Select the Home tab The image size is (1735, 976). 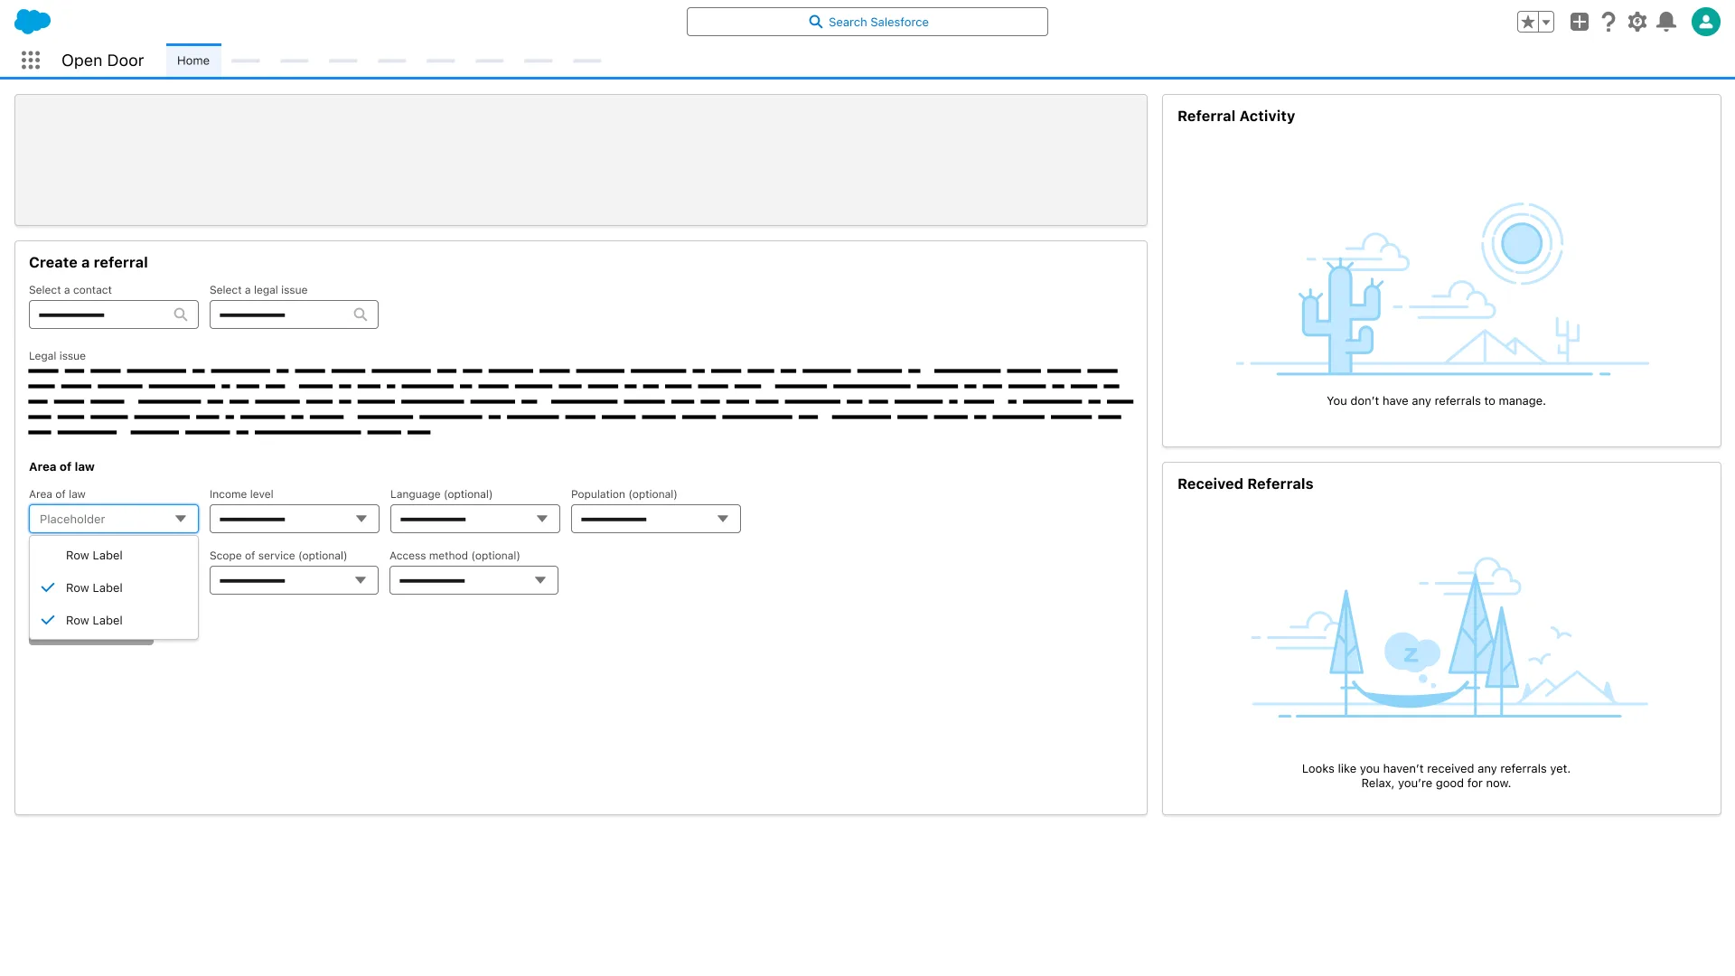[x=193, y=61]
